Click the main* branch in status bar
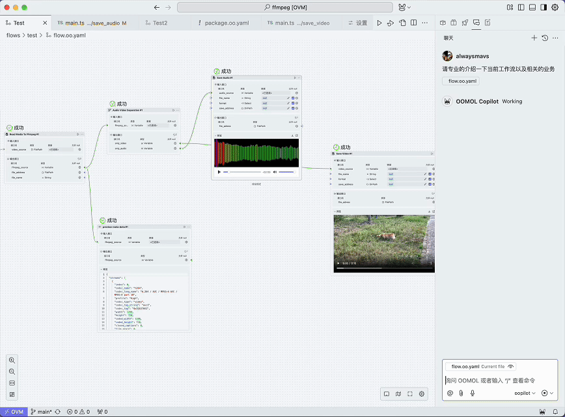This screenshot has height=417, width=565. (44, 412)
